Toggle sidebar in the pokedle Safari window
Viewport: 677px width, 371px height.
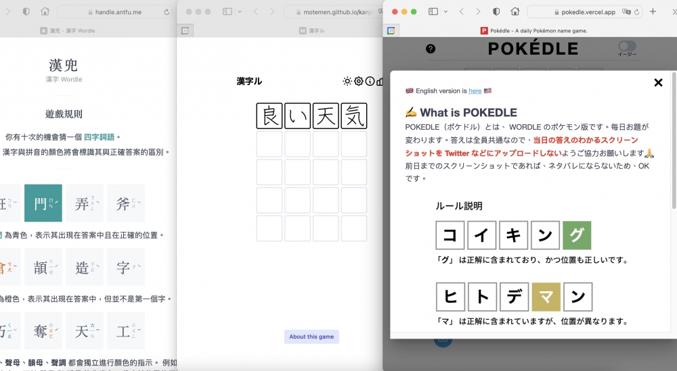[433, 11]
